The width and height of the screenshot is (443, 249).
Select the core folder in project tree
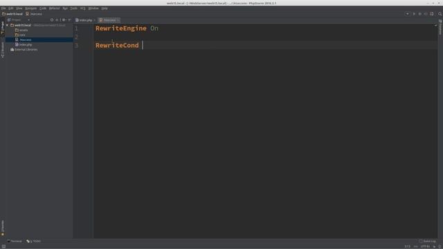(x=20, y=35)
